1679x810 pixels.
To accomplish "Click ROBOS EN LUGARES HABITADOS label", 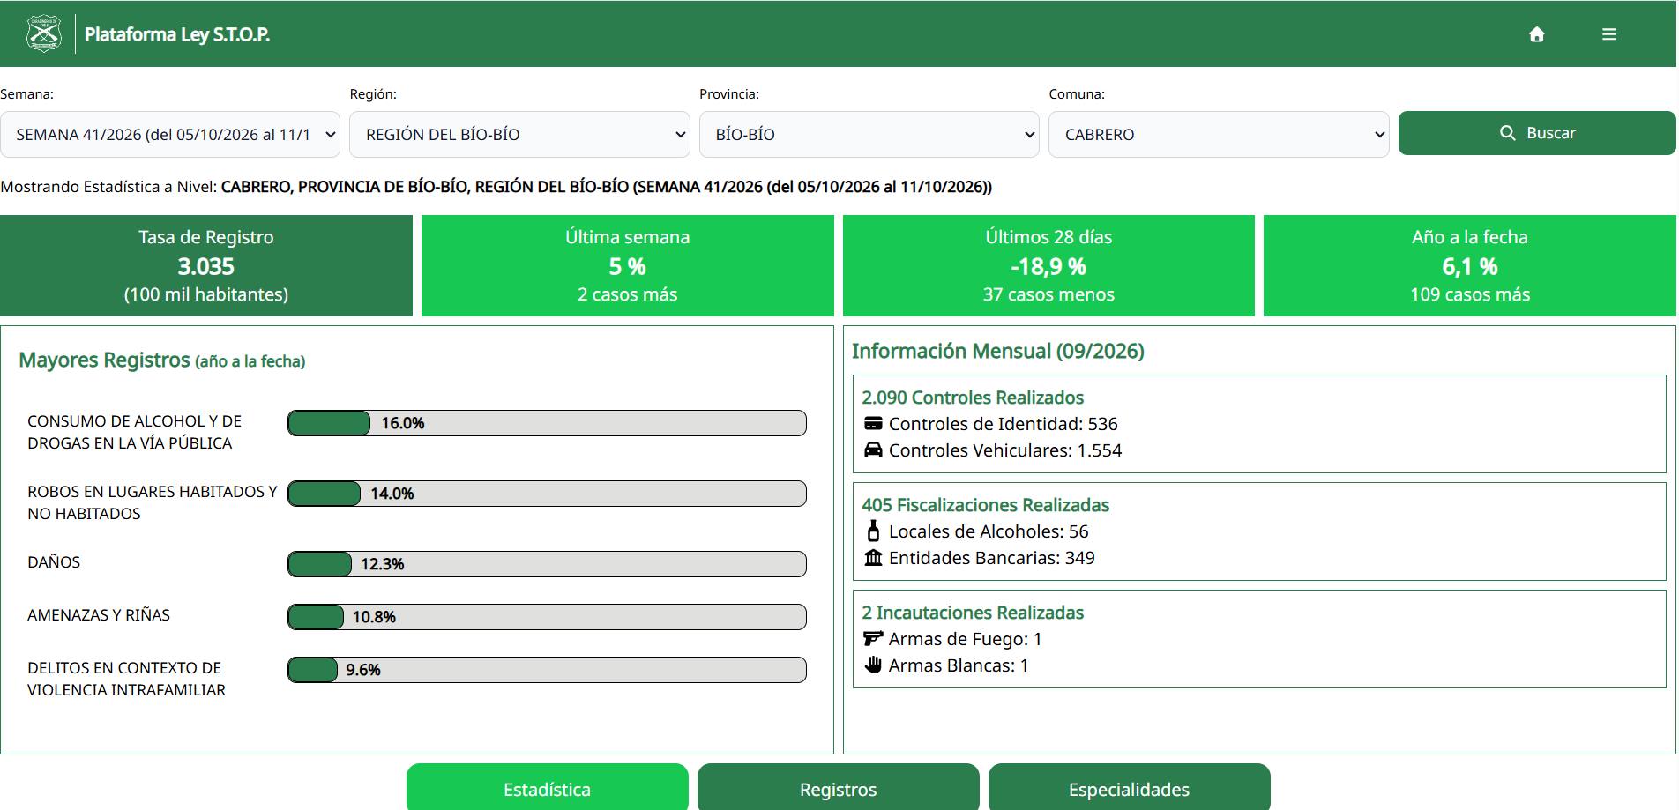I will click(152, 502).
